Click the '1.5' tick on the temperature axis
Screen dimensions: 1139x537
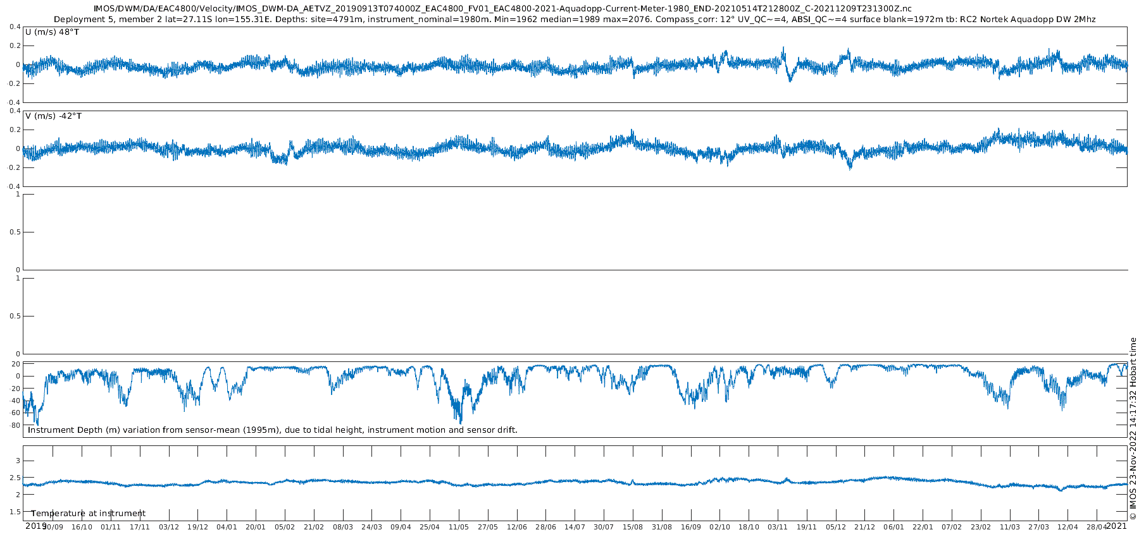point(15,512)
